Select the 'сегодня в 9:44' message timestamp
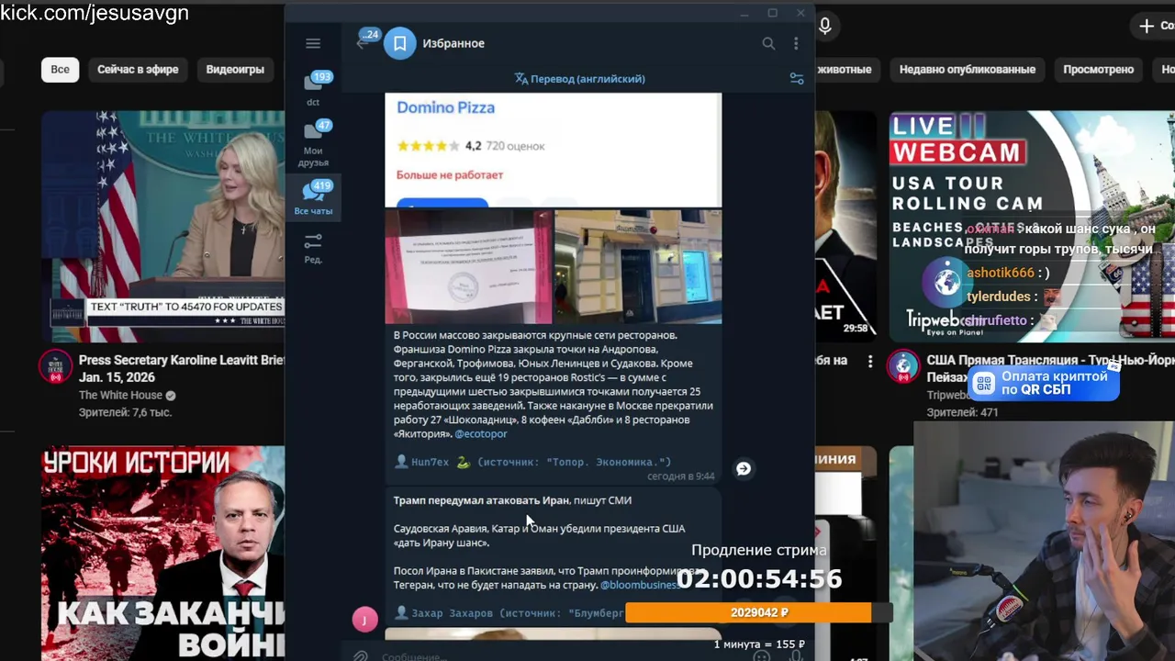The width and height of the screenshot is (1175, 661). [680, 476]
